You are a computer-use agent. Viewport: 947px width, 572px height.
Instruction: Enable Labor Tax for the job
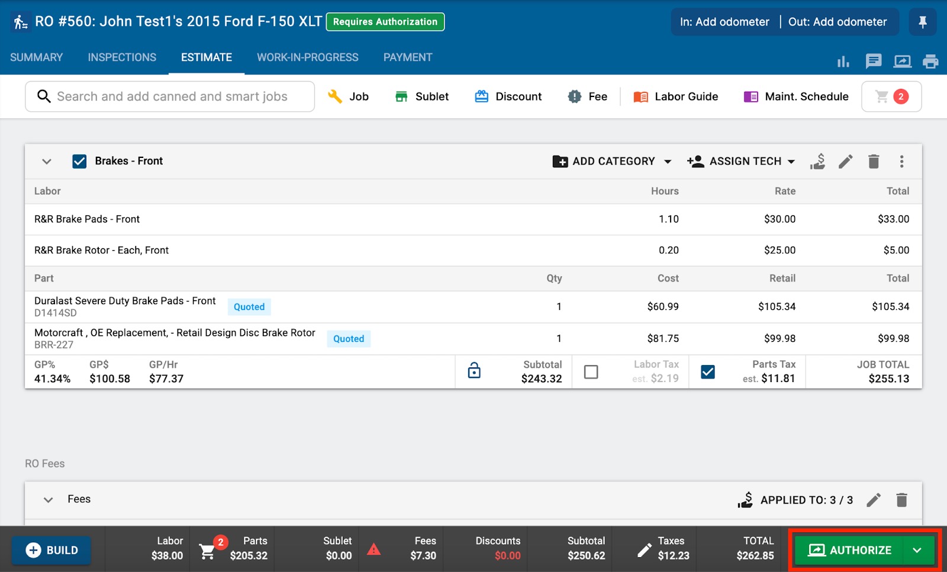click(591, 371)
